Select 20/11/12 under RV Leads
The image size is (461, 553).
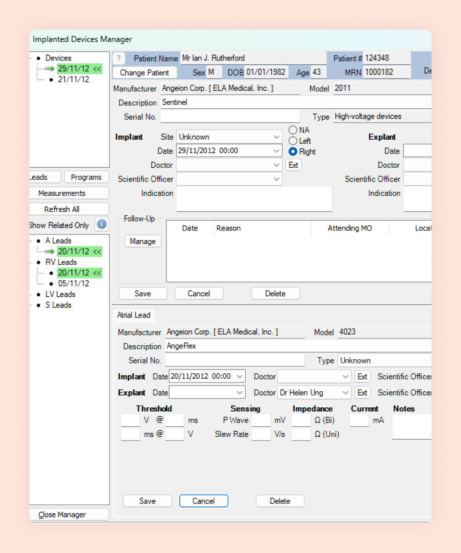coord(79,273)
